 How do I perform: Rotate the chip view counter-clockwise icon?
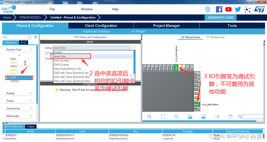(203, 116)
